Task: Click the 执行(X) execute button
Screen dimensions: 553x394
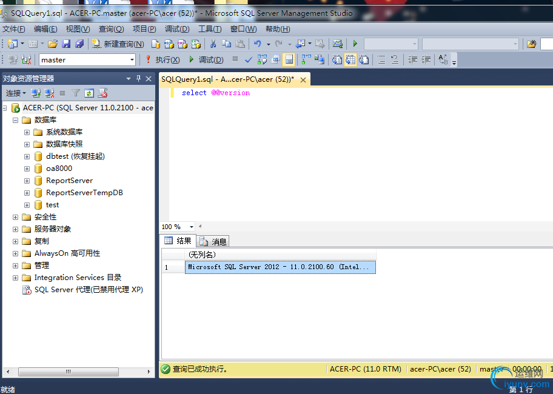Action: [163, 60]
